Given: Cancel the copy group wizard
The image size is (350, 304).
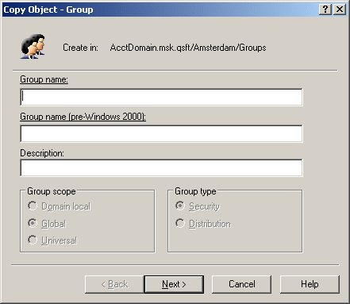Looking at the screenshot, I should pyautogui.click(x=241, y=284).
